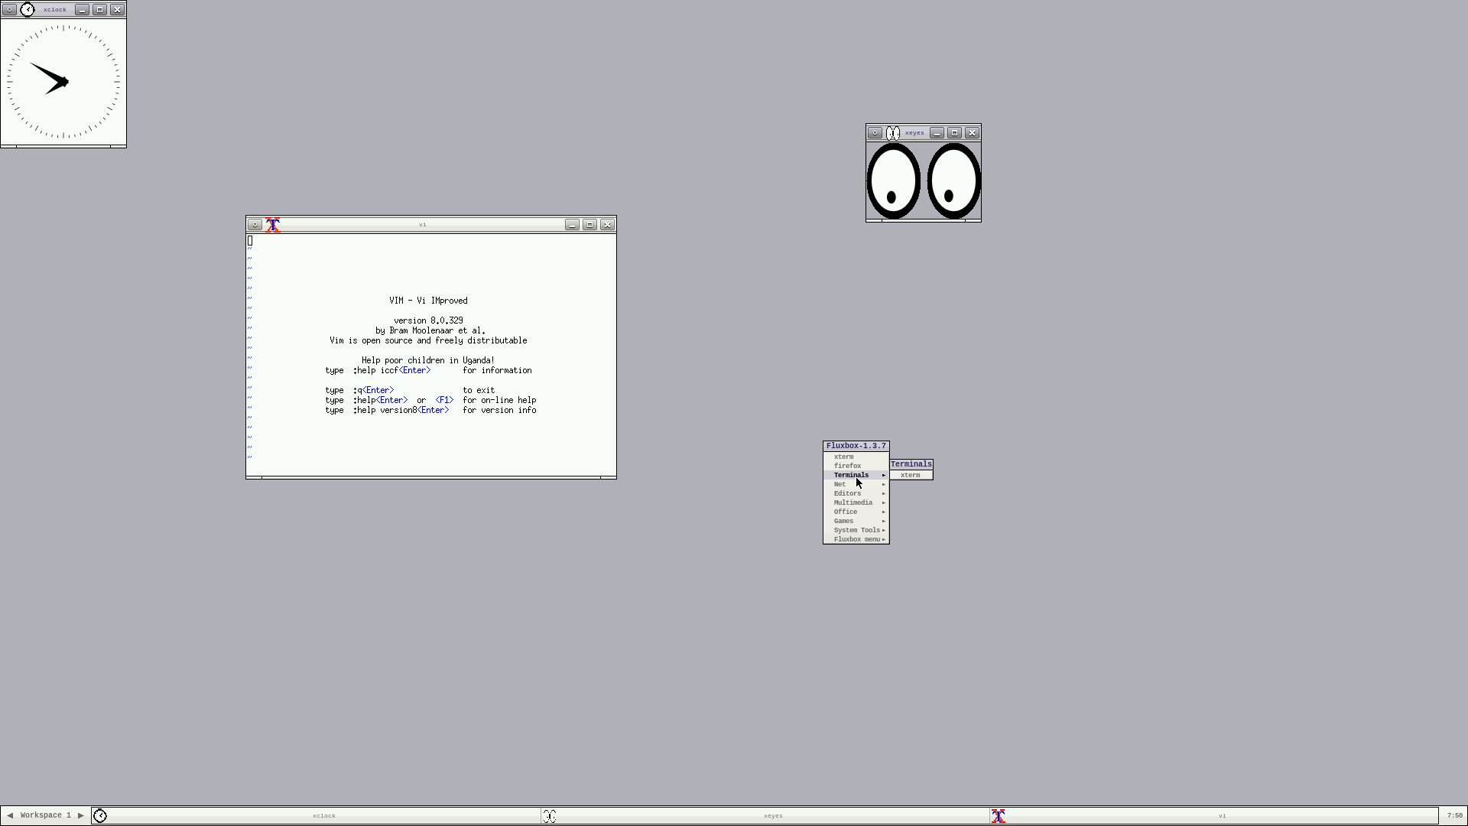The height and width of the screenshot is (826, 1468).
Task: Click the xeyes eyes icon in titlebar
Action: 893,133
